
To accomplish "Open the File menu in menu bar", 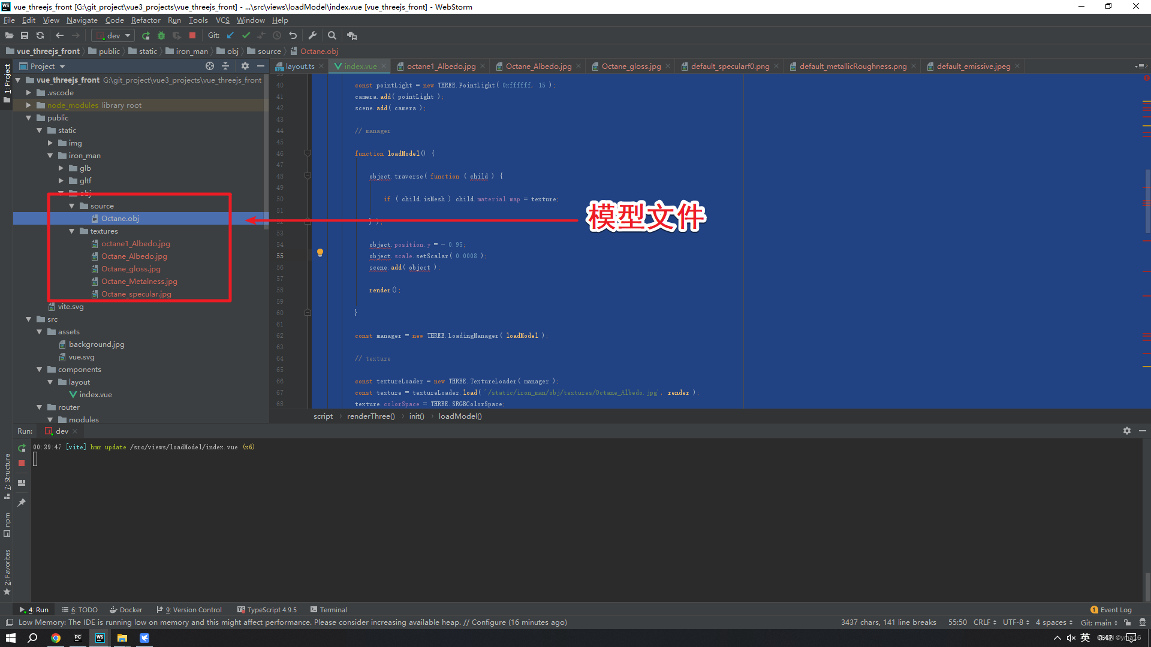I will pyautogui.click(x=10, y=20).
